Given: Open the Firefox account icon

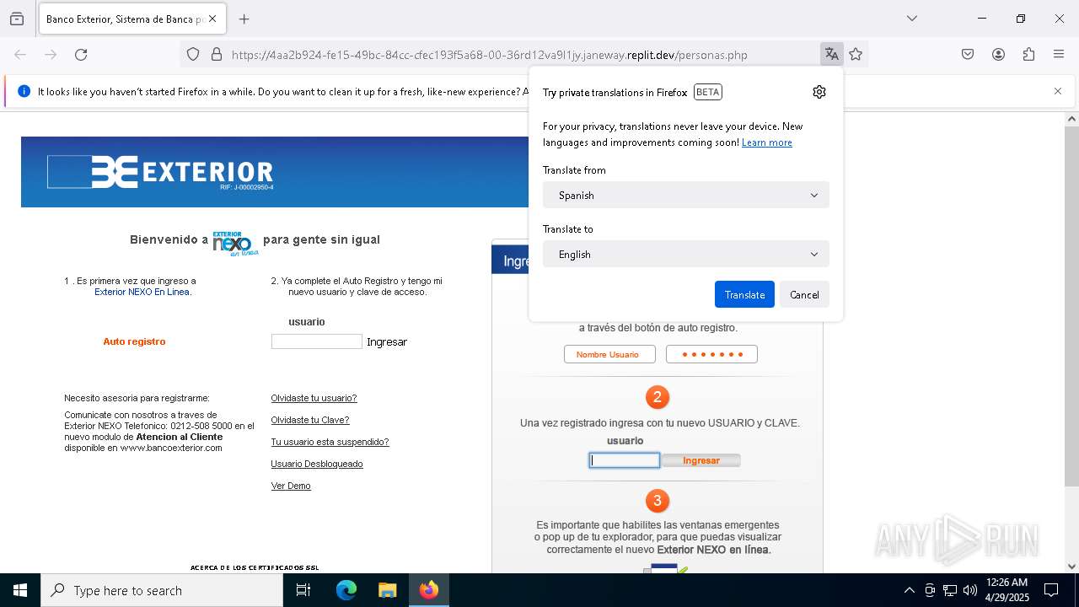Looking at the screenshot, I should pyautogui.click(x=998, y=55).
